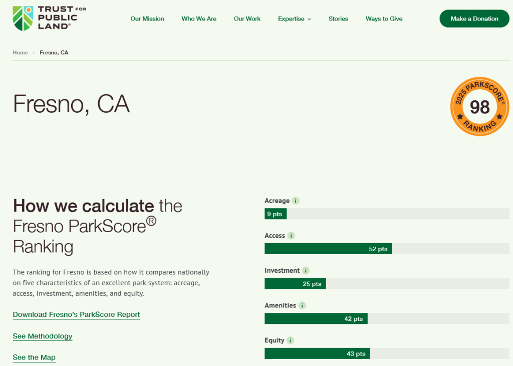Go to Who We Are page
Viewport: 513px width, 366px height.
point(199,19)
